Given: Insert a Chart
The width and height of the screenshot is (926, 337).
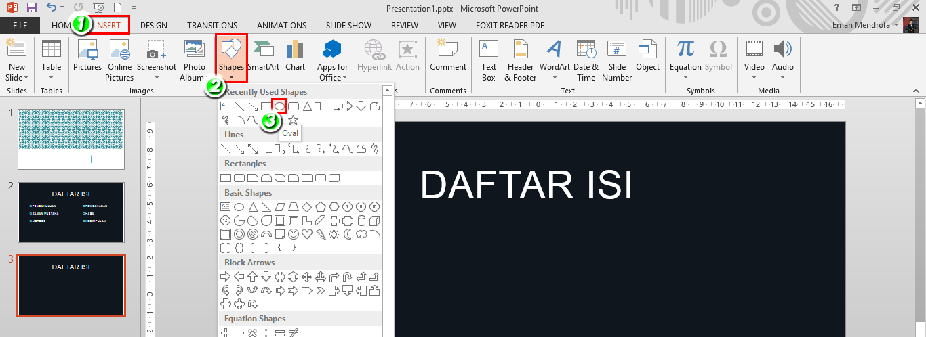Looking at the screenshot, I should click(x=295, y=55).
